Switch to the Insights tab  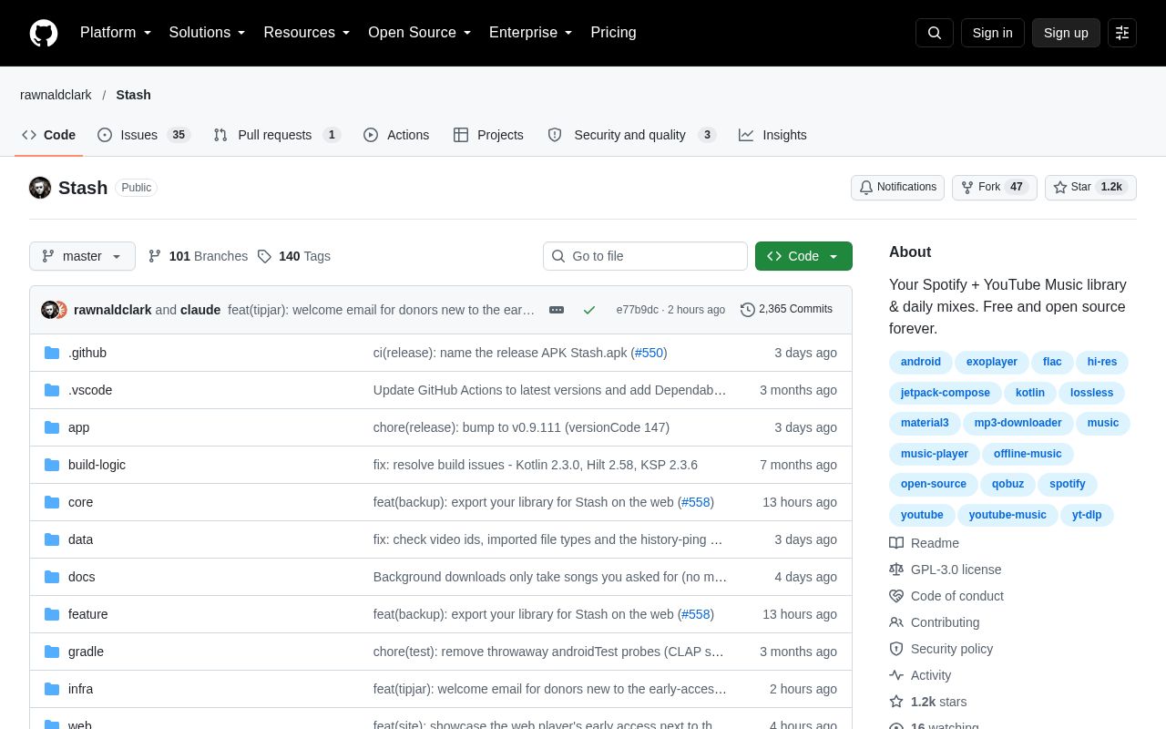point(772,135)
